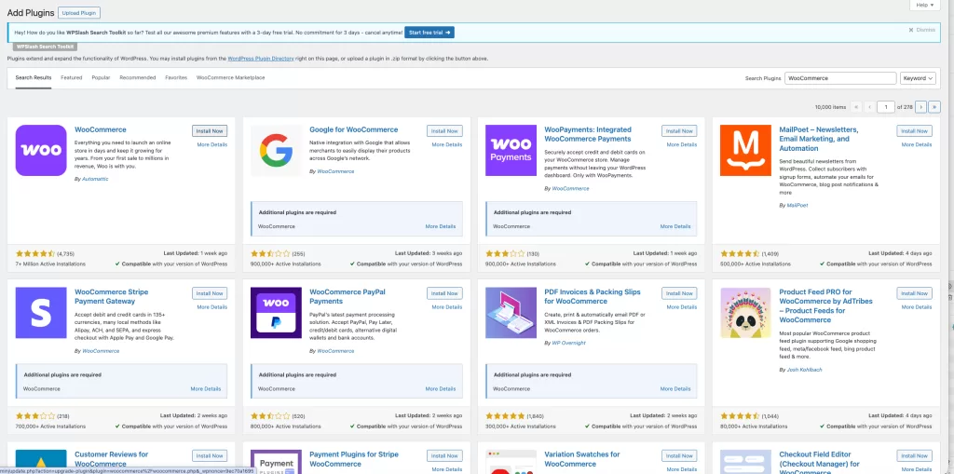Click the MailPoet author link
This screenshot has width=954, height=474.
797,206
